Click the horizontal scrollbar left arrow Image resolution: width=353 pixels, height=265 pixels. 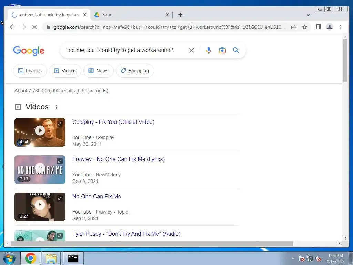click(8, 243)
